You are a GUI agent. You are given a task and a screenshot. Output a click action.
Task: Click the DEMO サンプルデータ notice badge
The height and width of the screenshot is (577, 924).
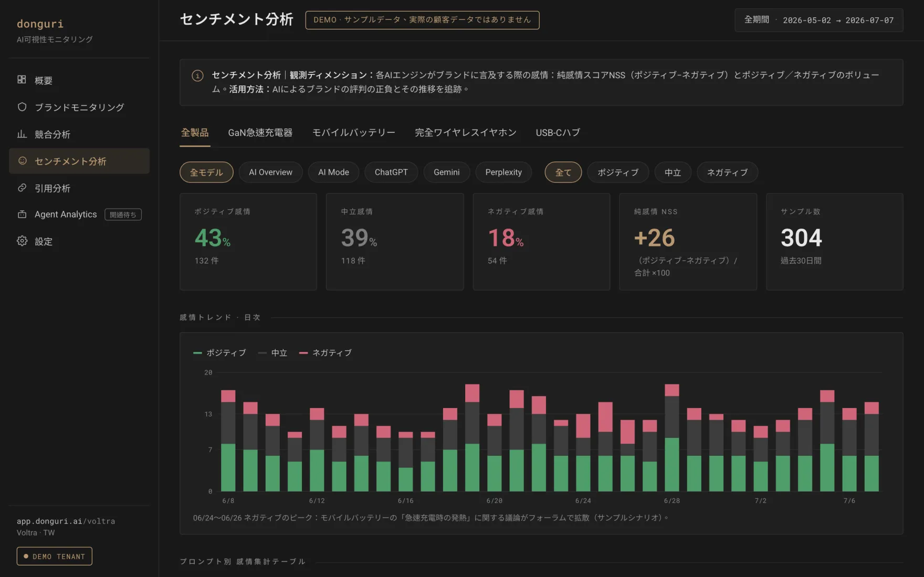tap(422, 20)
